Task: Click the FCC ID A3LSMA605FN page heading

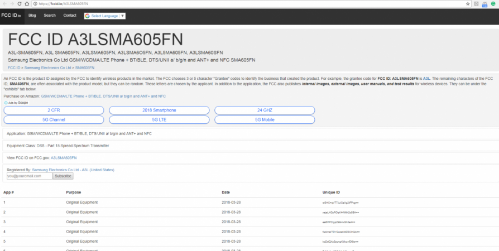Action: coord(95,40)
